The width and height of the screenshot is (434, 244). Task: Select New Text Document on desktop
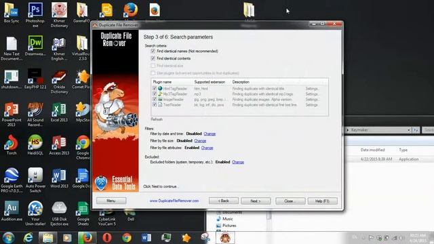tap(12, 48)
